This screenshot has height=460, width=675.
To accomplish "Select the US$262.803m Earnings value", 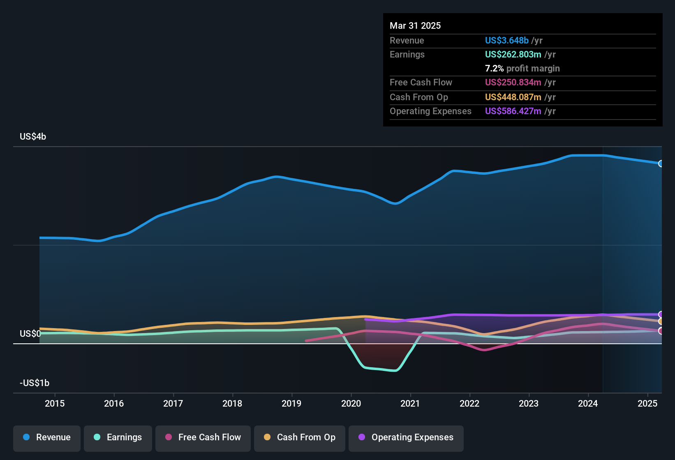I will [x=513, y=54].
